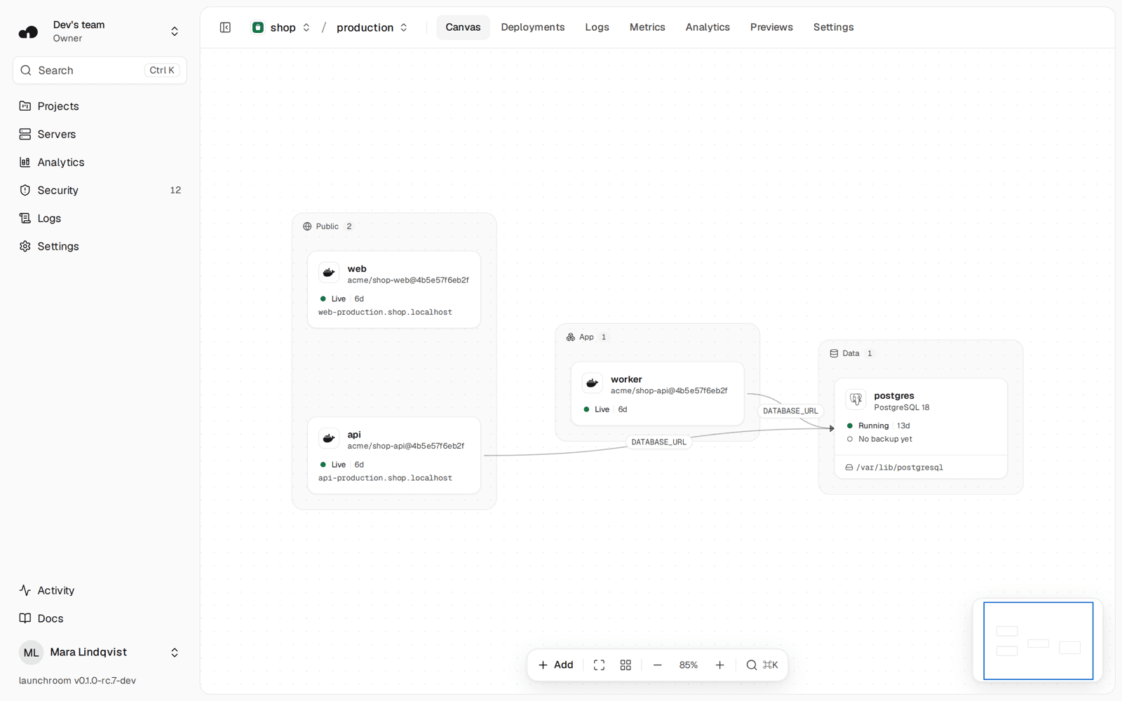Select the Canvas tab
Image resolution: width=1122 pixels, height=701 pixels.
[463, 27]
